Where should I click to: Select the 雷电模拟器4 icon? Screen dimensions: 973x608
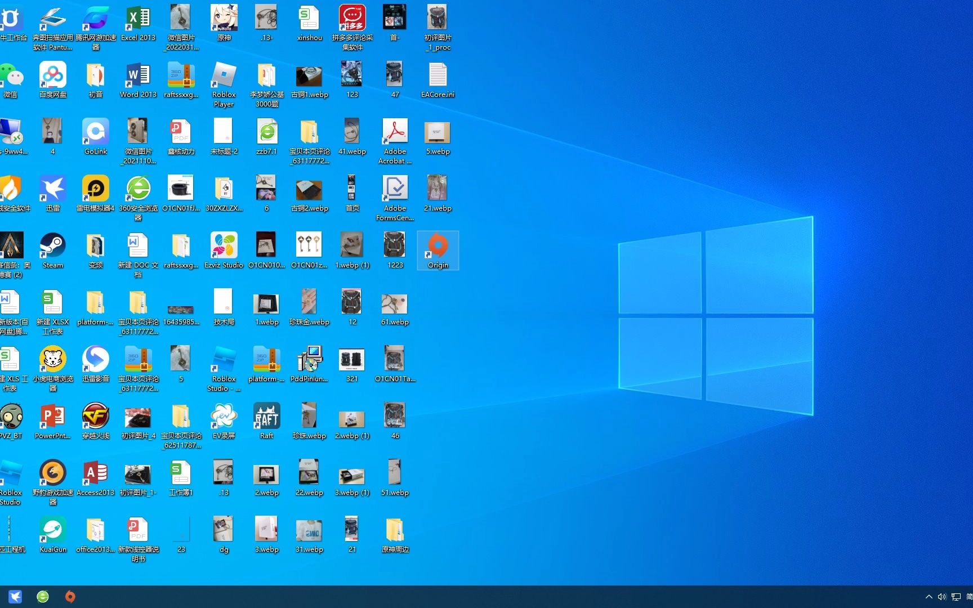tap(96, 194)
